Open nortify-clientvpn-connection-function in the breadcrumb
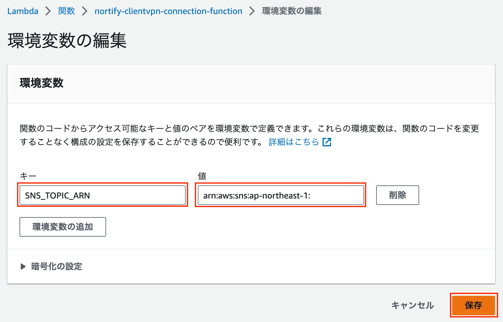The image size is (503, 322). click(x=168, y=11)
